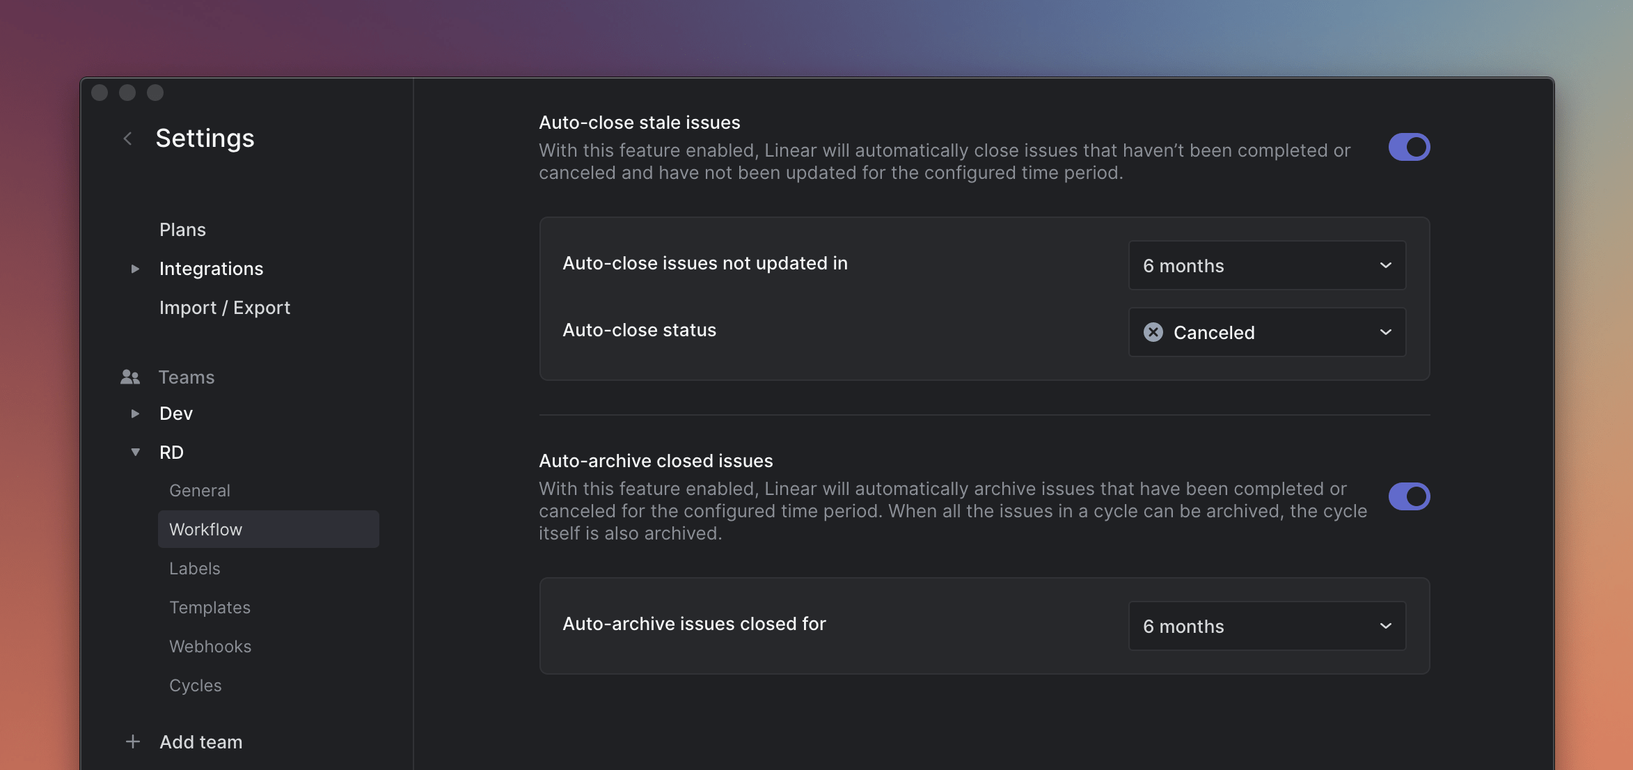This screenshot has height=770, width=1633.
Task: Select Webhooks under RD team
Action: point(210,646)
